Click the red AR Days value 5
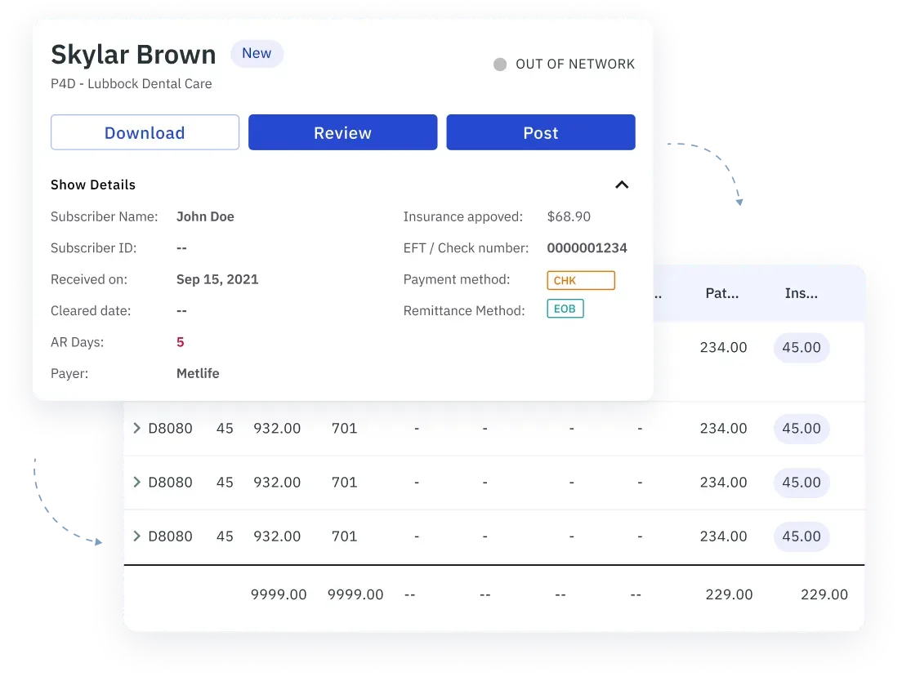Screen dimensions: 902x681 click(x=181, y=342)
